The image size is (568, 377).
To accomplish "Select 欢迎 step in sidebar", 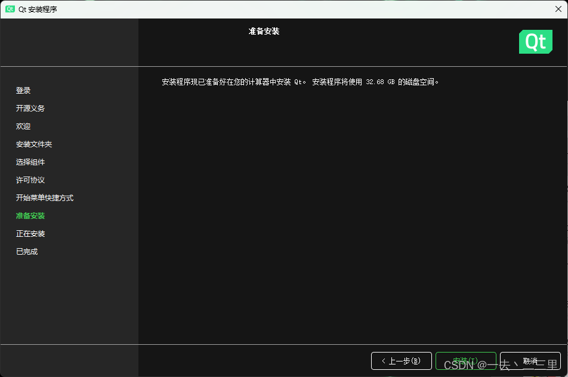I will (x=23, y=126).
